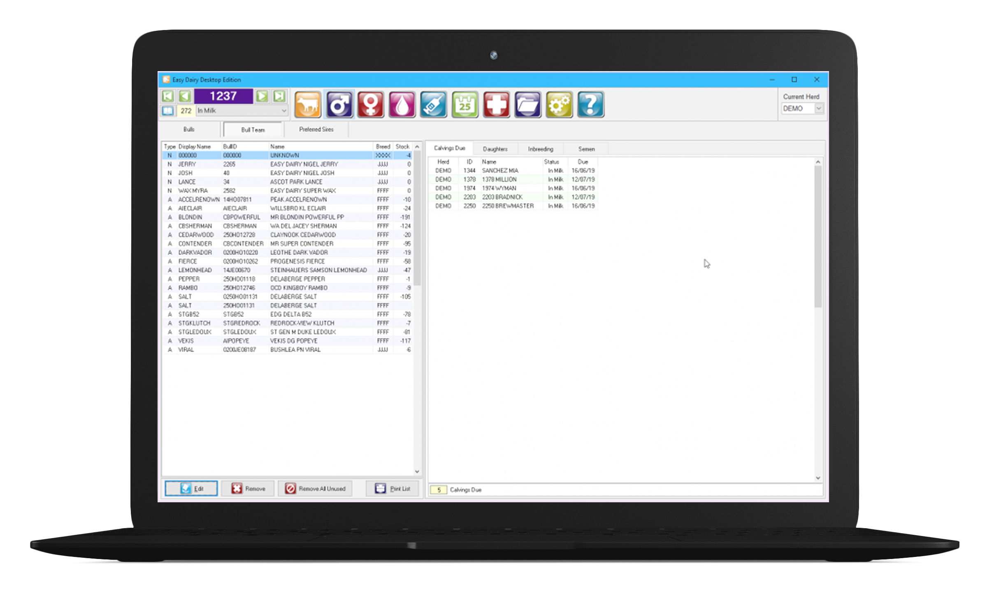This screenshot has height=589, width=1001.
Task: Expand the In Milk status dropdown
Action: [283, 111]
